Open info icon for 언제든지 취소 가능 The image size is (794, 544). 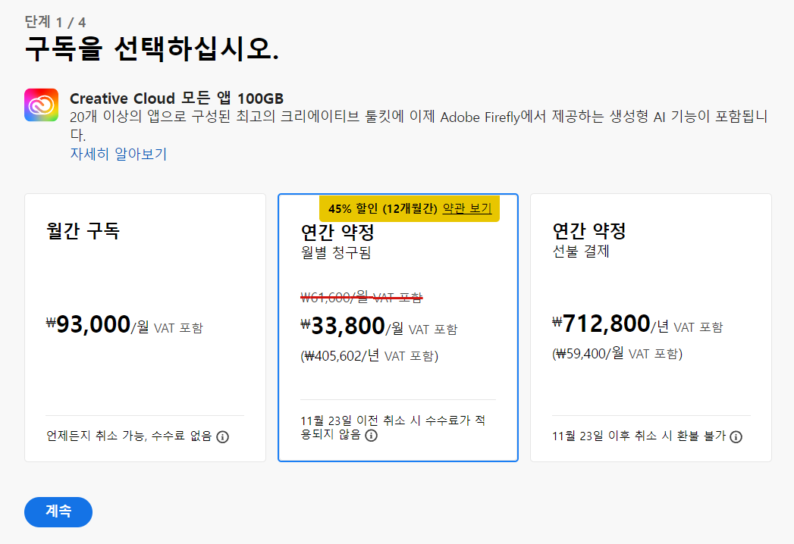[x=222, y=436]
